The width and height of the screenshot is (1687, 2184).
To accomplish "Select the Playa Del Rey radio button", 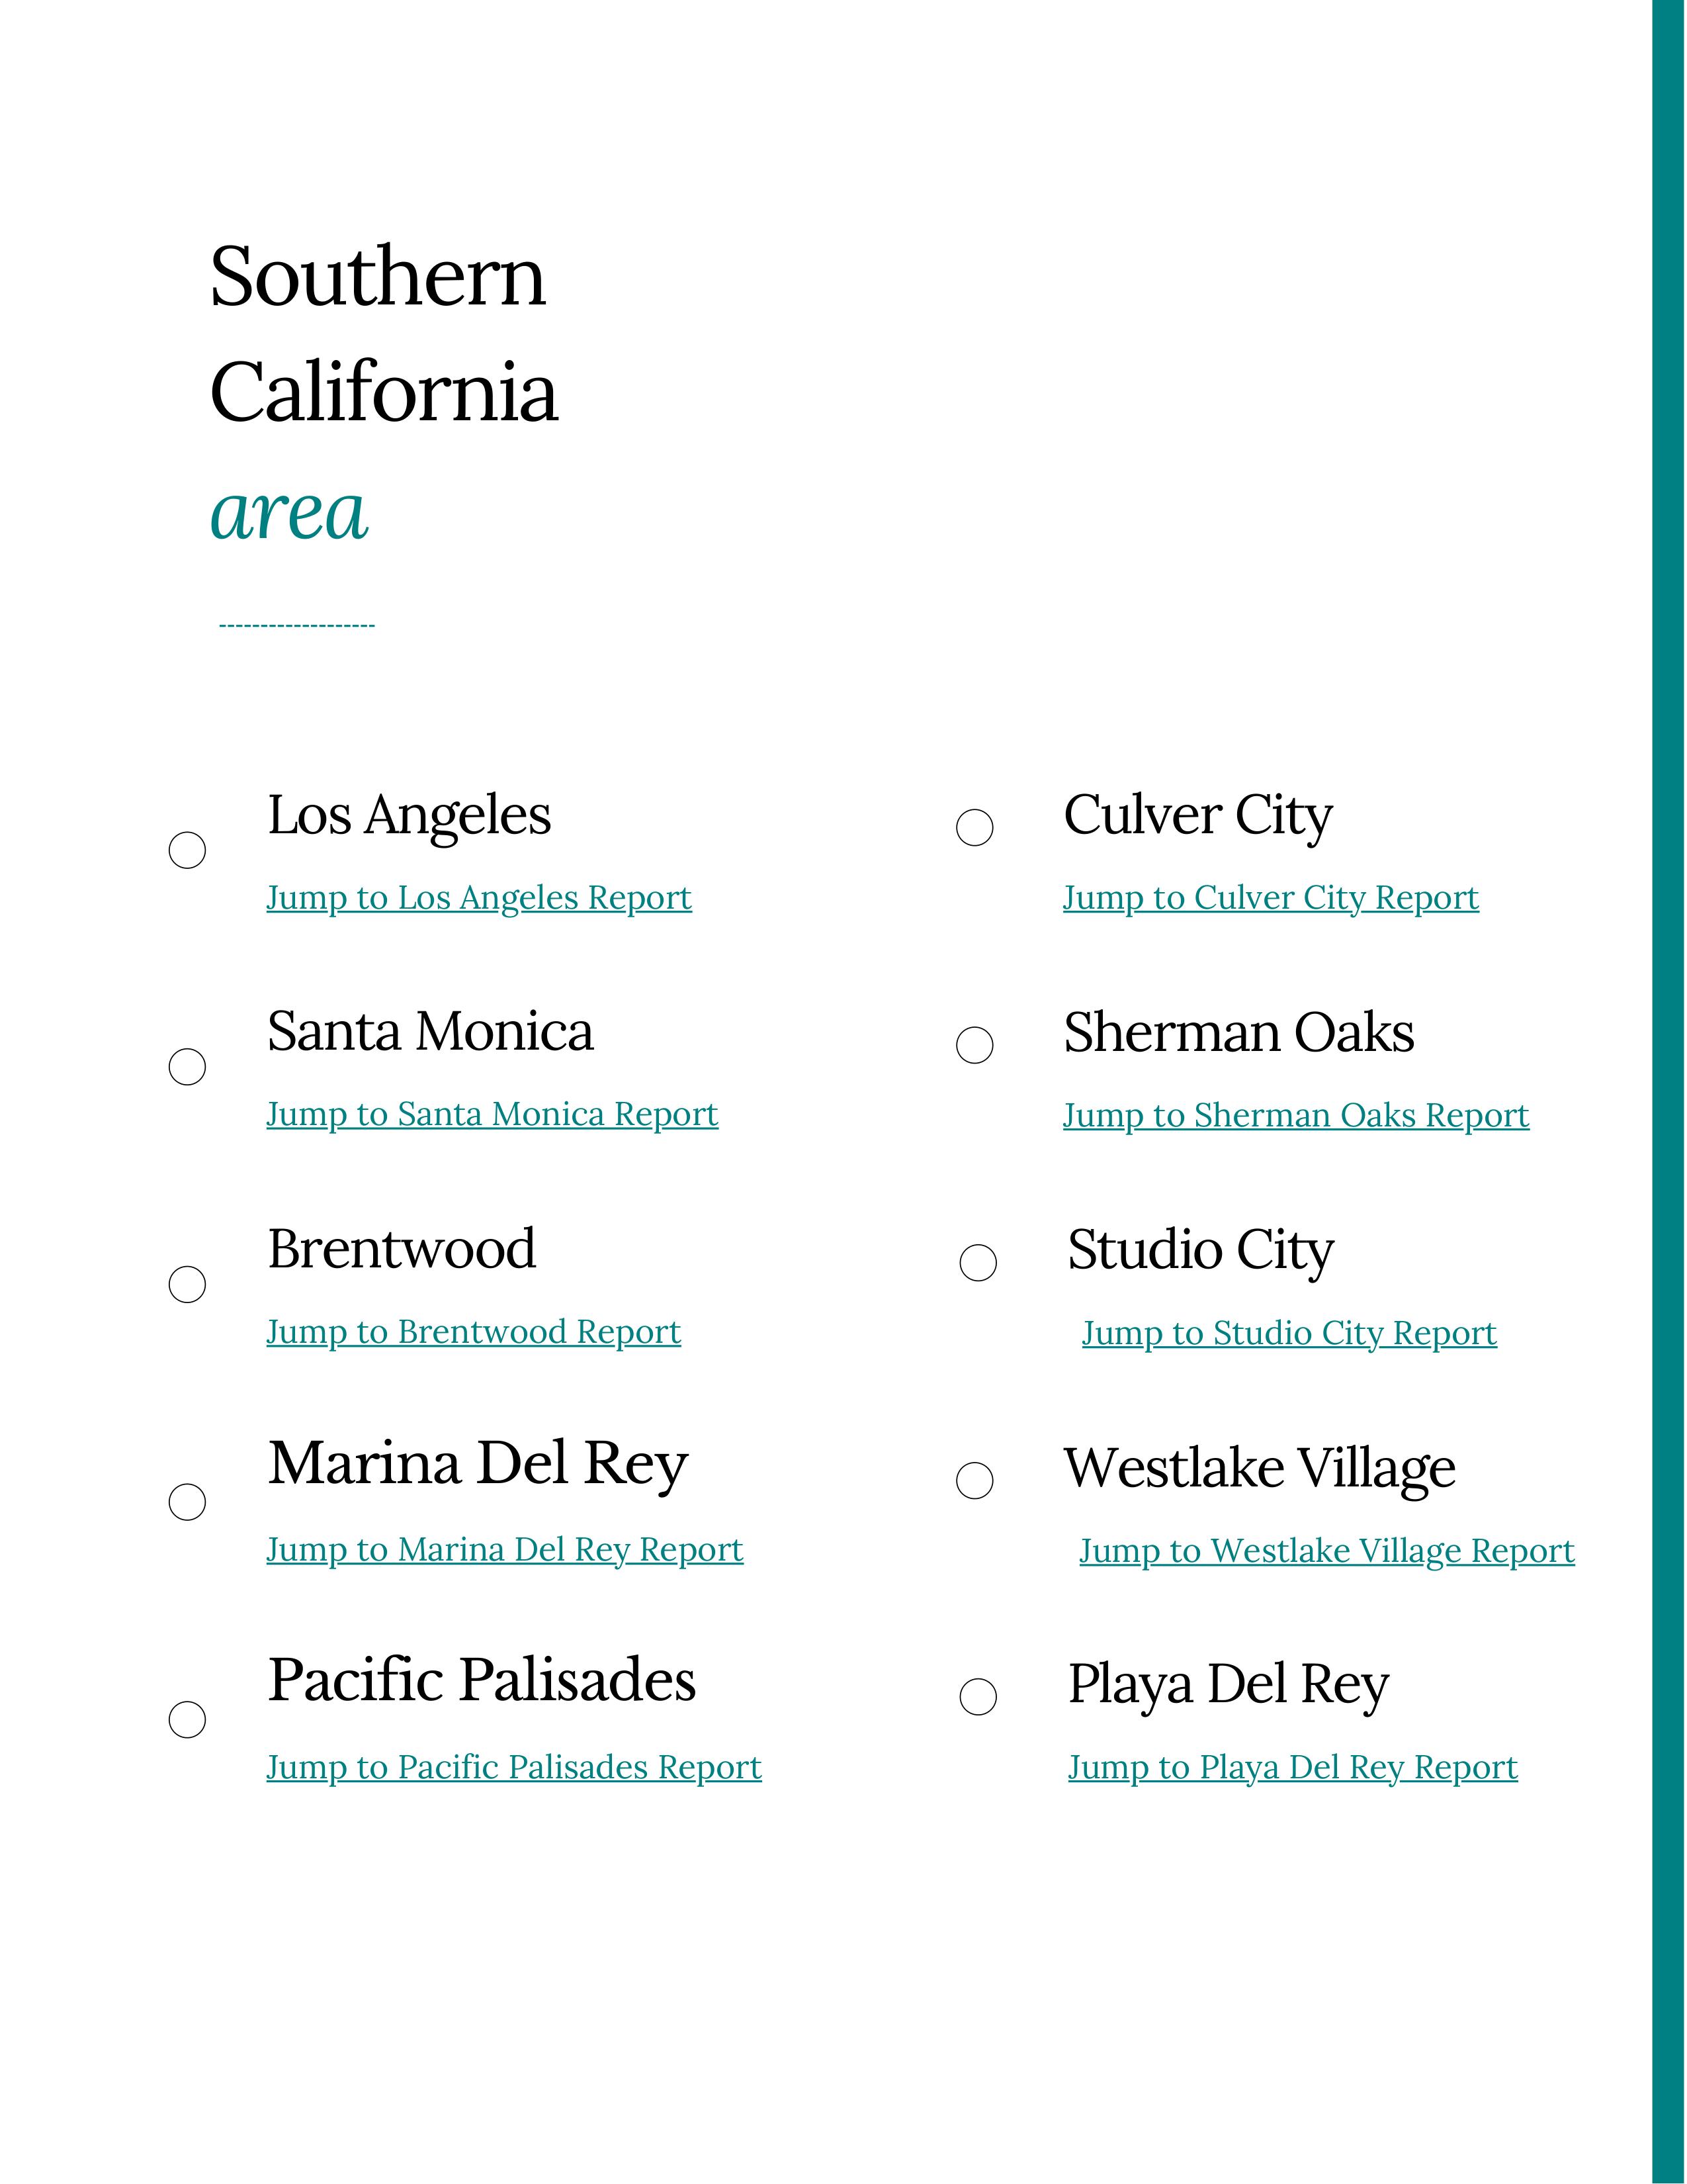I will pos(977,1697).
